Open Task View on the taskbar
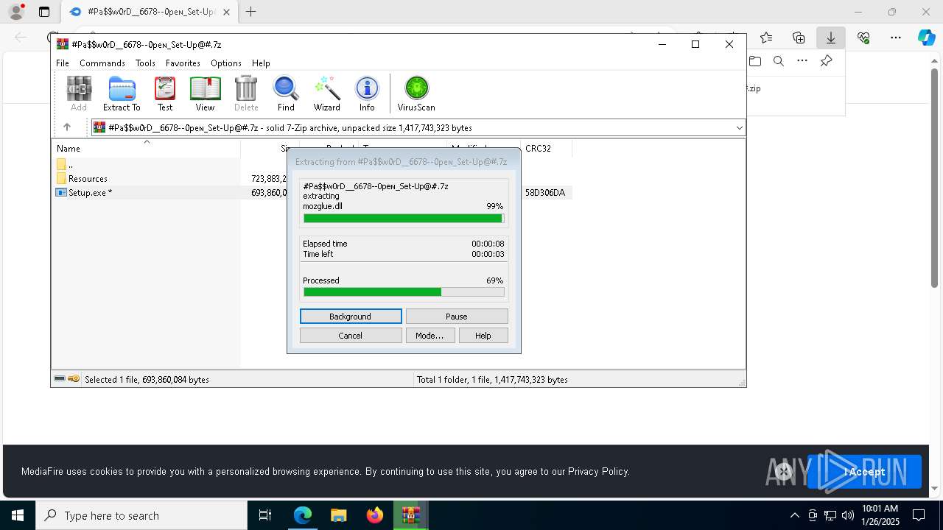This screenshot has width=943, height=530. 265,515
